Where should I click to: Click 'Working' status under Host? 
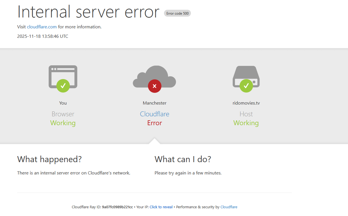246,123
